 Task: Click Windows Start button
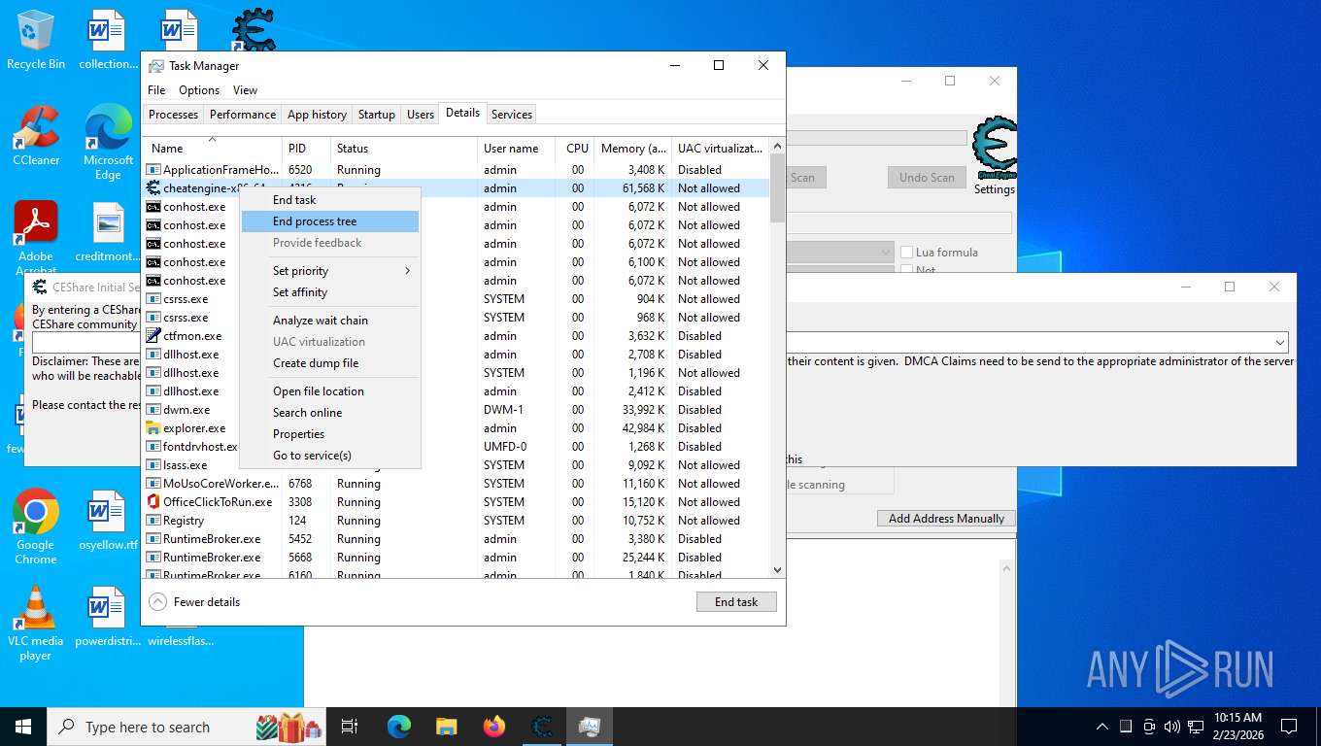click(23, 727)
